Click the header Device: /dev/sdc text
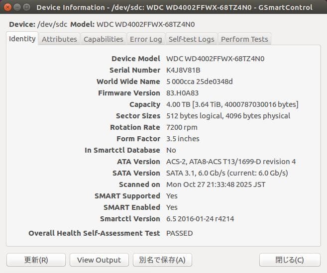 (38, 24)
